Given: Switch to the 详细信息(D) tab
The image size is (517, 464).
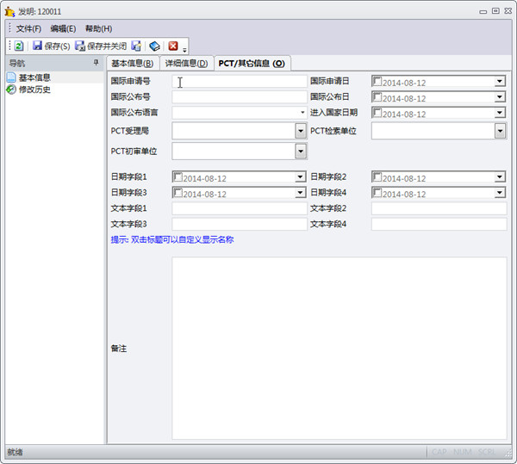Looking at the screenshot, I should click(187, 63).
